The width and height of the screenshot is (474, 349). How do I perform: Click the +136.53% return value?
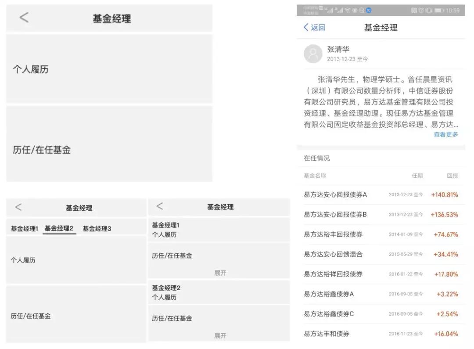pos(444,215)
